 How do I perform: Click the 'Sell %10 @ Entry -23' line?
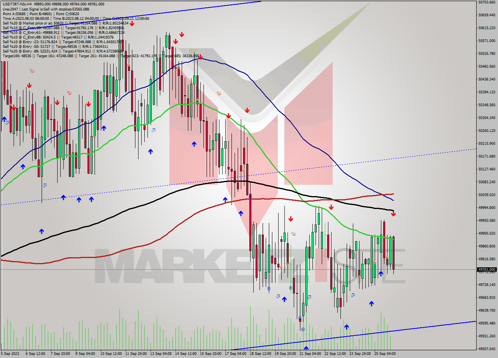[62, 42]
